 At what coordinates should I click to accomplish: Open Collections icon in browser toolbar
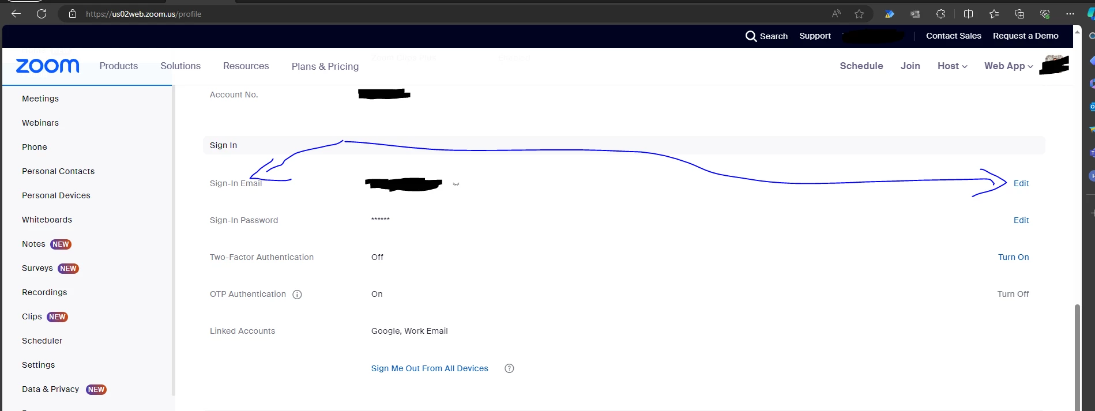click(1019, 14)
